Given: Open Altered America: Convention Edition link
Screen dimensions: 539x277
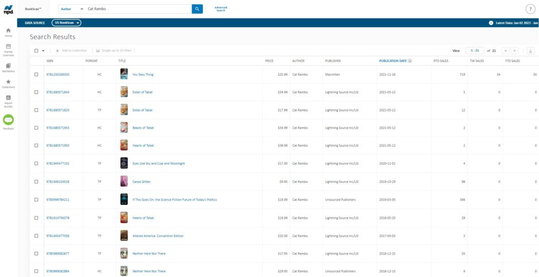Looking at the screenshot, I should coord(158,236).
